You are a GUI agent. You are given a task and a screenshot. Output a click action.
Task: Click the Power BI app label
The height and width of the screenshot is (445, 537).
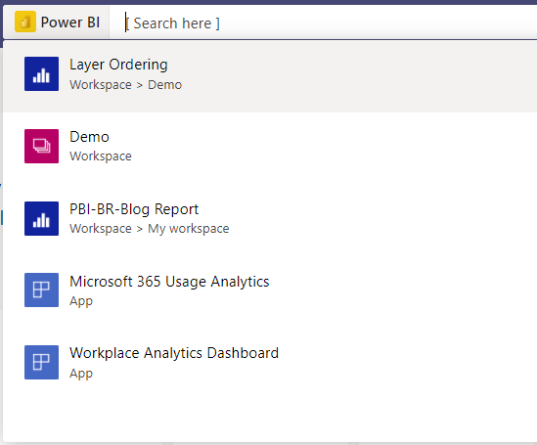pyautogui.click(x=70, y=22)
